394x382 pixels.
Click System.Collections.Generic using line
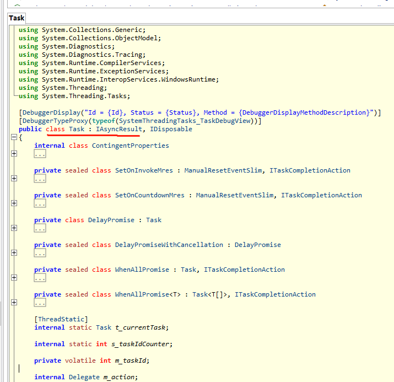[x=82, y=30]
